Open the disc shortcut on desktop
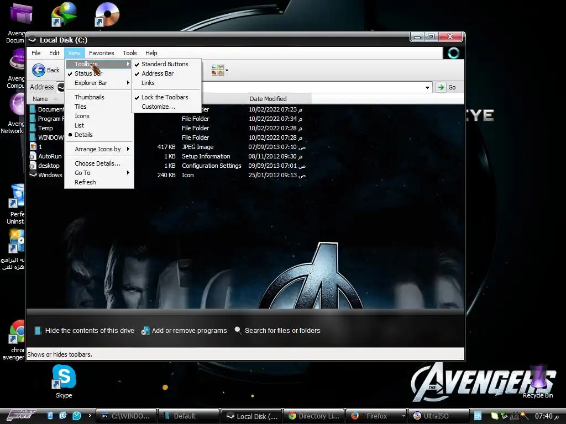This screenshot has width=566, height=424. [107, 14]
